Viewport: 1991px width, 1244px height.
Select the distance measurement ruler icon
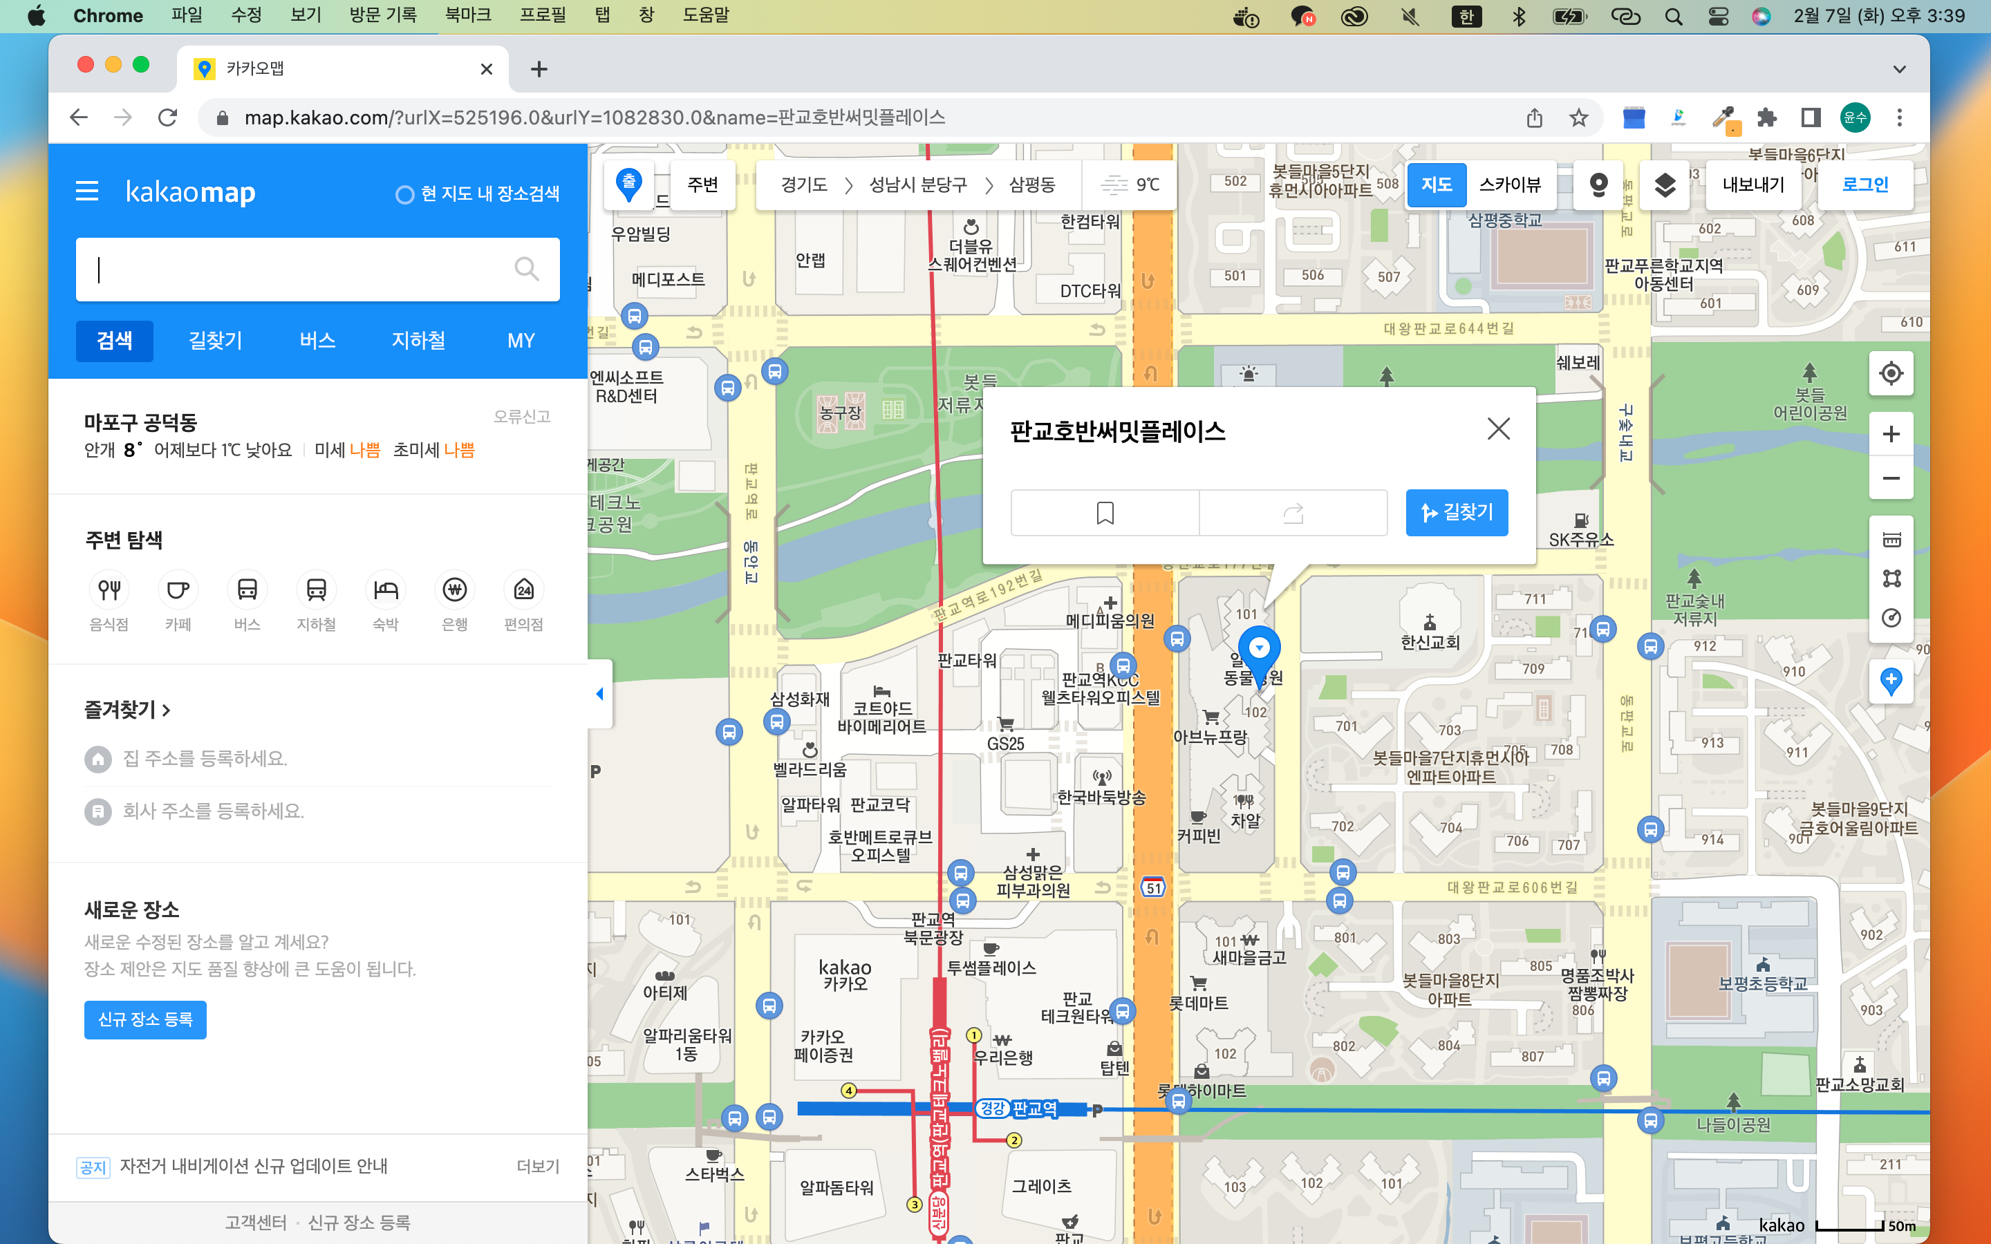pos(1890,539)
